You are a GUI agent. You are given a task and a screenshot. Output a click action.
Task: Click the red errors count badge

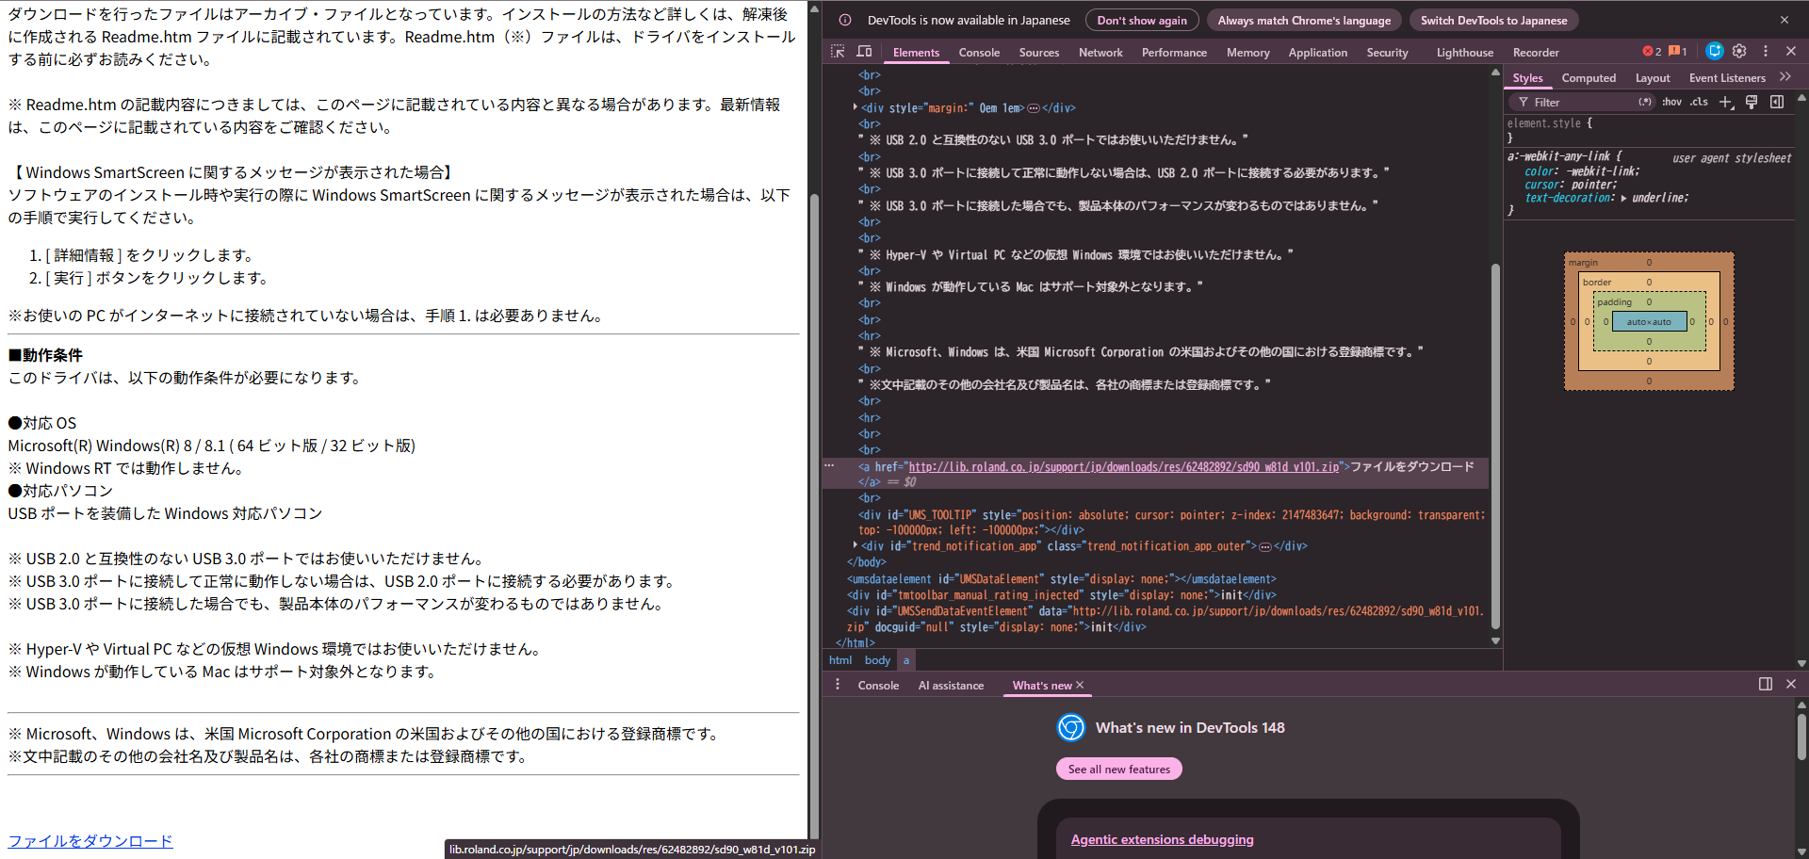[x=1652, y=52]
